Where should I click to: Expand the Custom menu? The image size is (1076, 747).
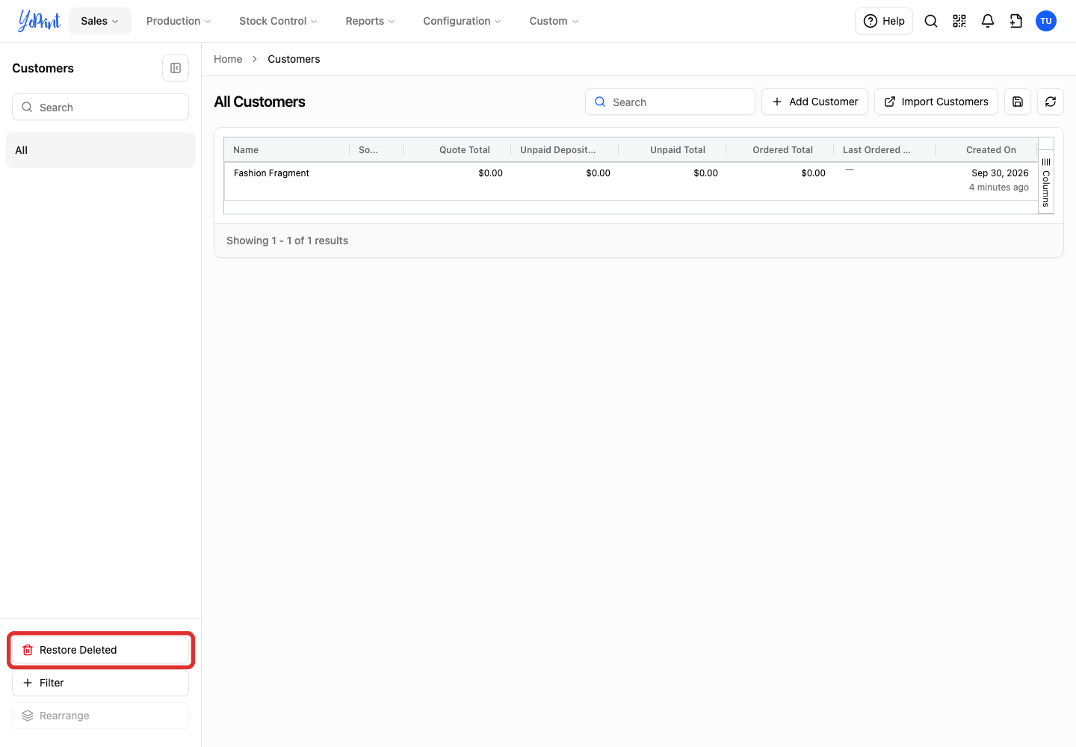[554, 21]
